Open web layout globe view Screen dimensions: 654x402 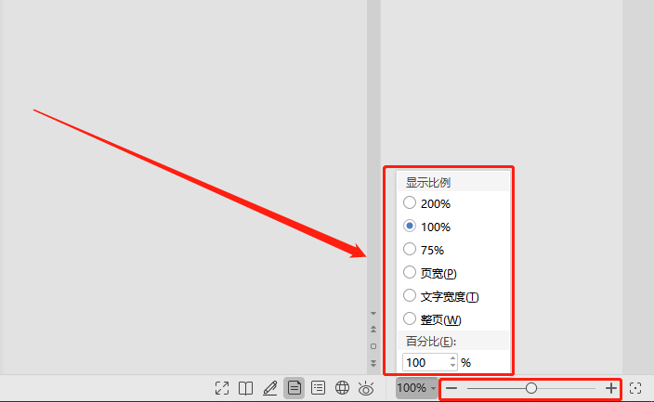342,388
